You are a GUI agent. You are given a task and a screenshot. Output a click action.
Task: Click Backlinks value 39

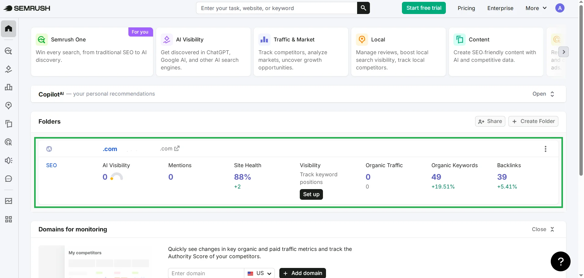tap(502, 177)
